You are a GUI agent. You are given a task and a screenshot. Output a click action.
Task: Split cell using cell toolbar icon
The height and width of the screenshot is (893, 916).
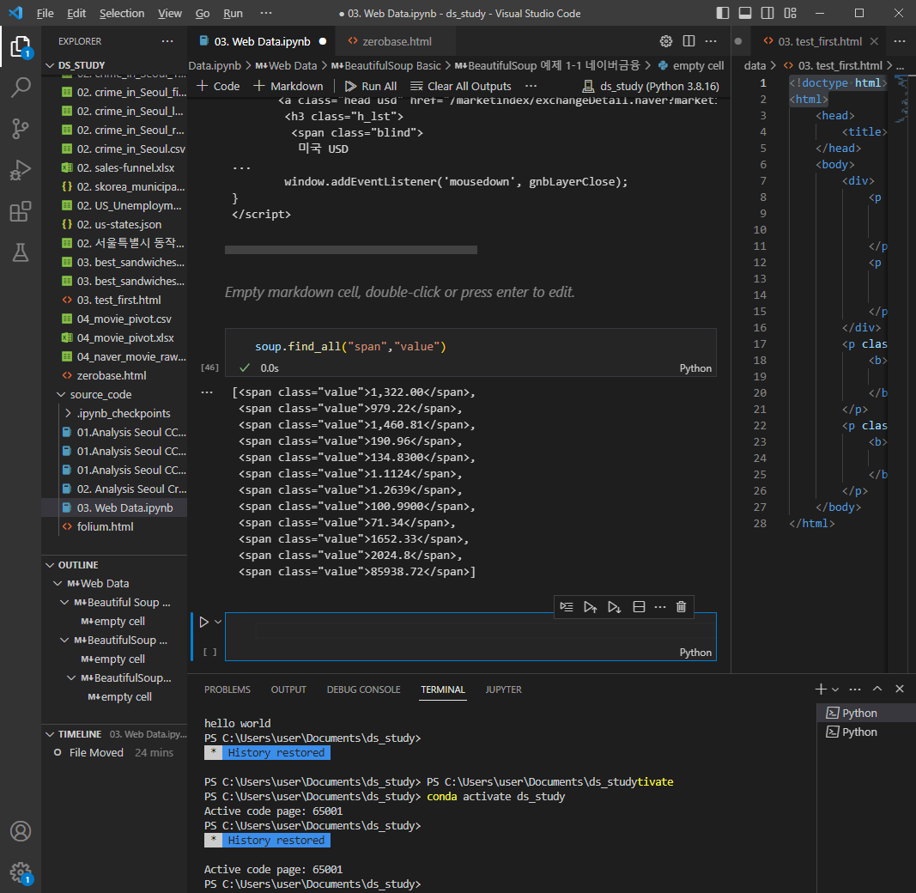639,606
